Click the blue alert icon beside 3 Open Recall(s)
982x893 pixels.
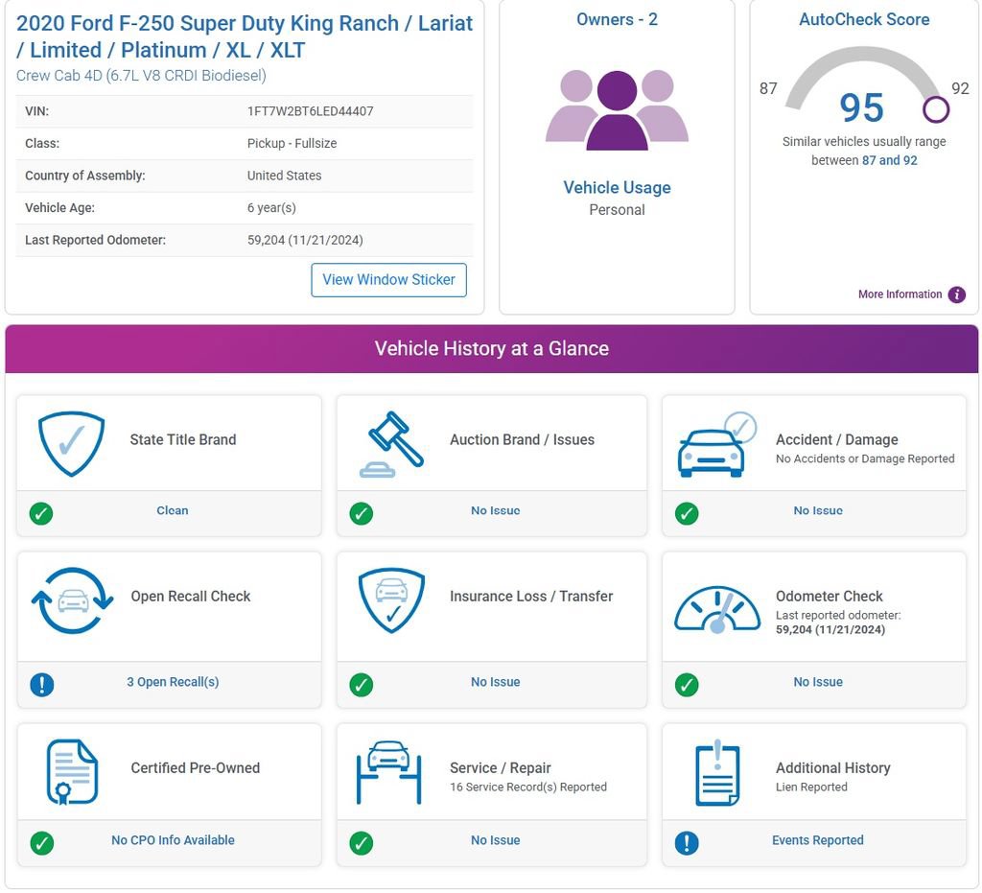pos(42,685)
